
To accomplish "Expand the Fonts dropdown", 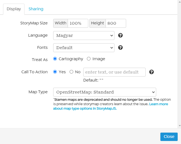I will pyautogui.click(x=84, y=47).
